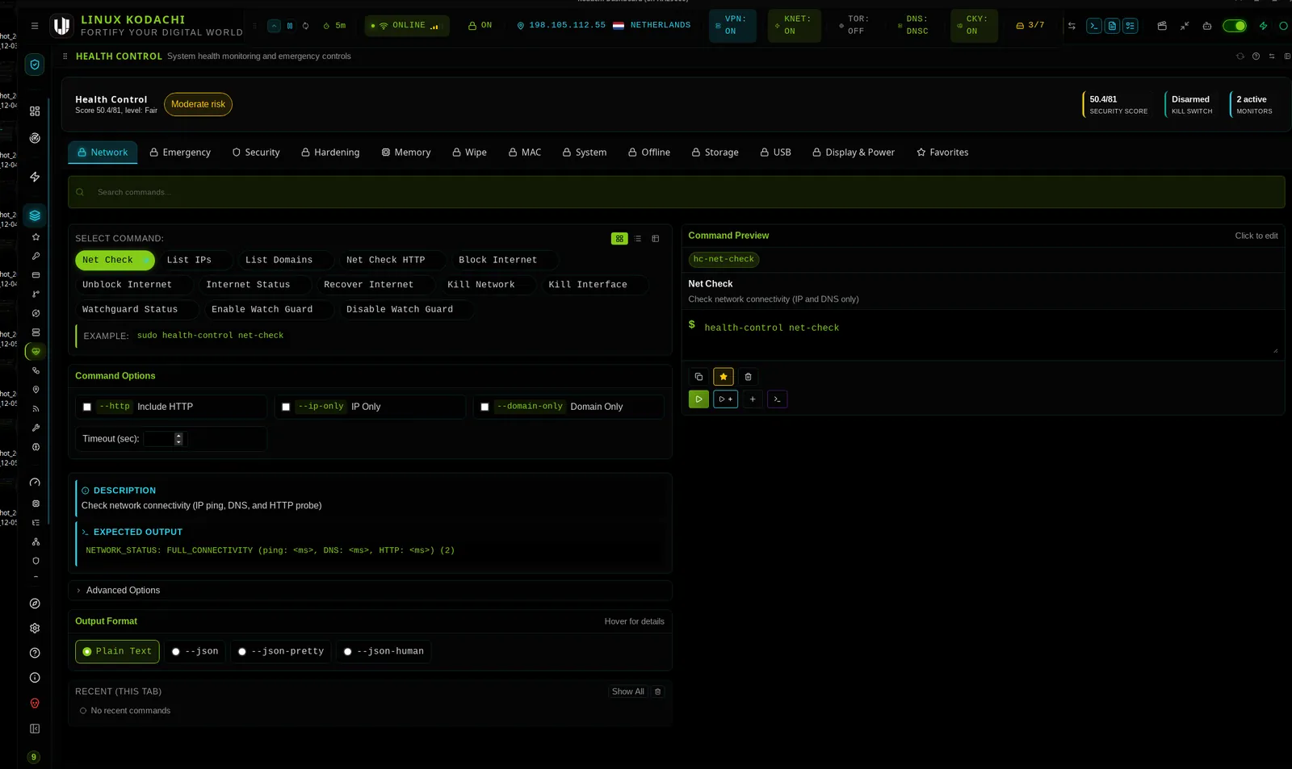Select the --json-pretty output format
The width and height of the screenshot is (1292, 769).
[x=281, y=652]
